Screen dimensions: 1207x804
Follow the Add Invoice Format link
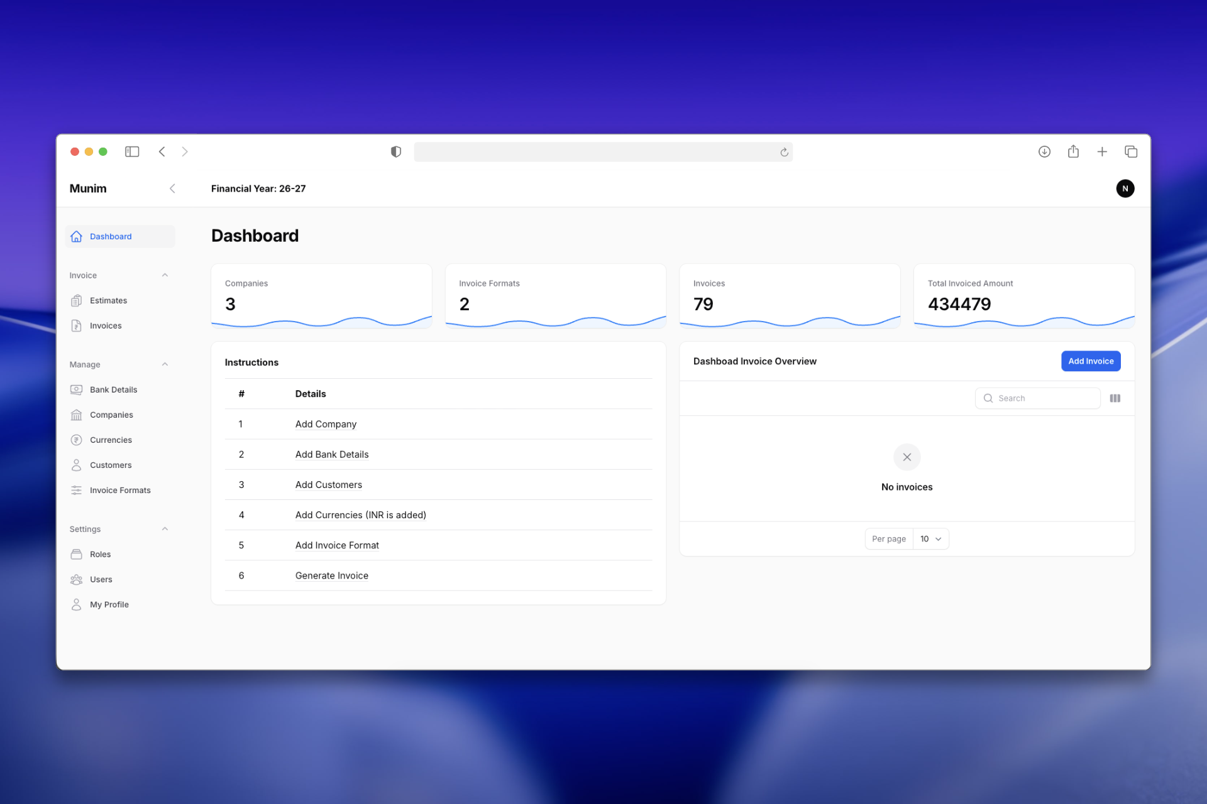(x=337, y=545)
